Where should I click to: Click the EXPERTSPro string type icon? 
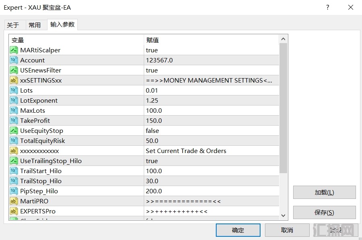tap(14, 211)
